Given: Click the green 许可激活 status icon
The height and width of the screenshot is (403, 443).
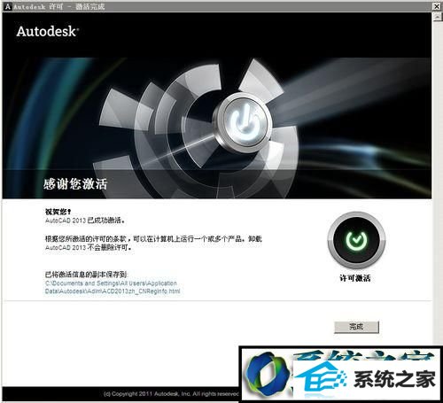Looking at the screenshot, I should 356,240.
